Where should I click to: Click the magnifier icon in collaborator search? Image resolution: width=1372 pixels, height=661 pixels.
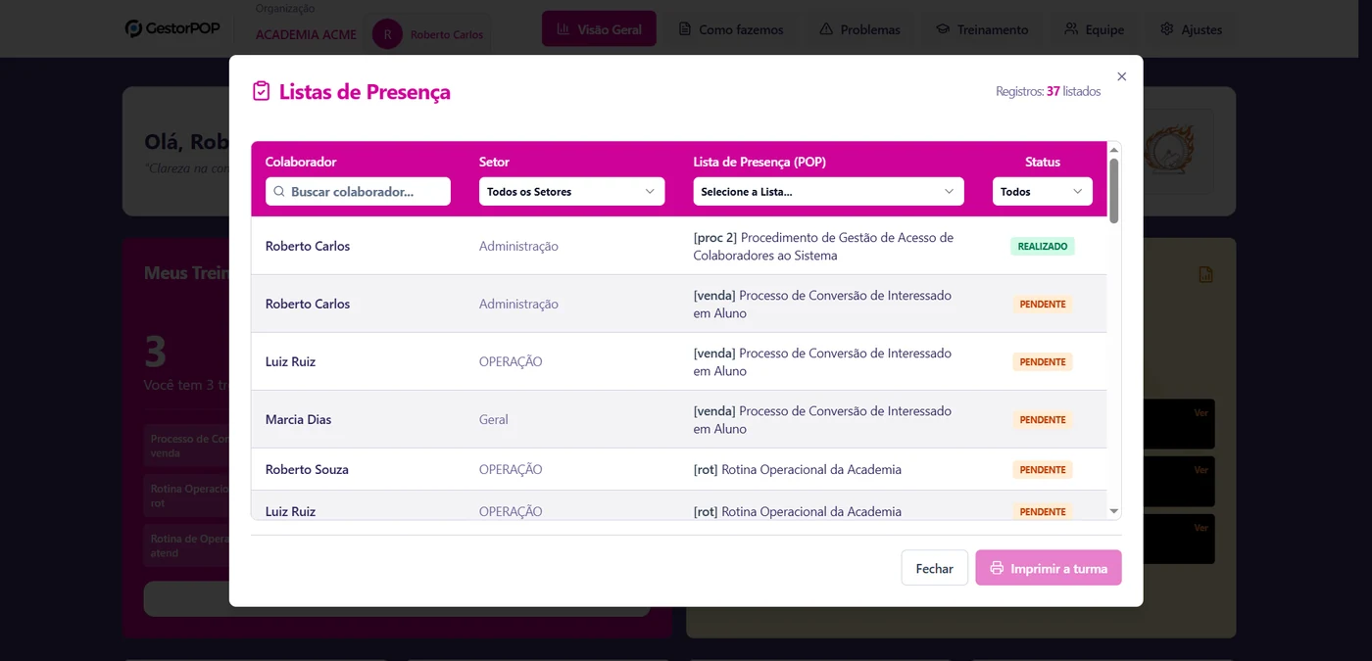coord(279,192)
